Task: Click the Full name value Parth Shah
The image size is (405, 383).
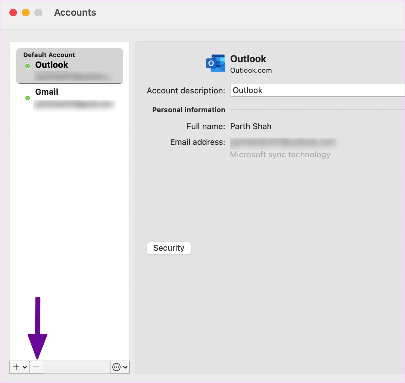Action: (251, 126)
